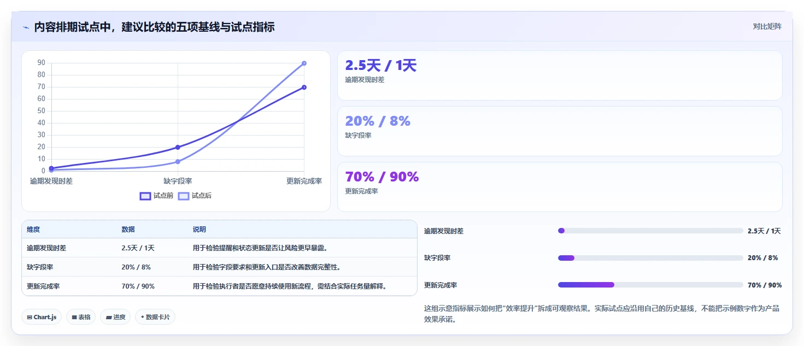
Task: Click the 维度 table column header
Action: [x=33, y=230]
